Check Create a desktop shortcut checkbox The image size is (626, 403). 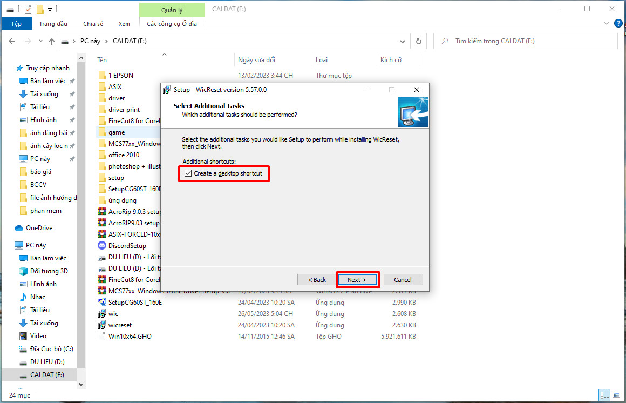pos(188,173)
